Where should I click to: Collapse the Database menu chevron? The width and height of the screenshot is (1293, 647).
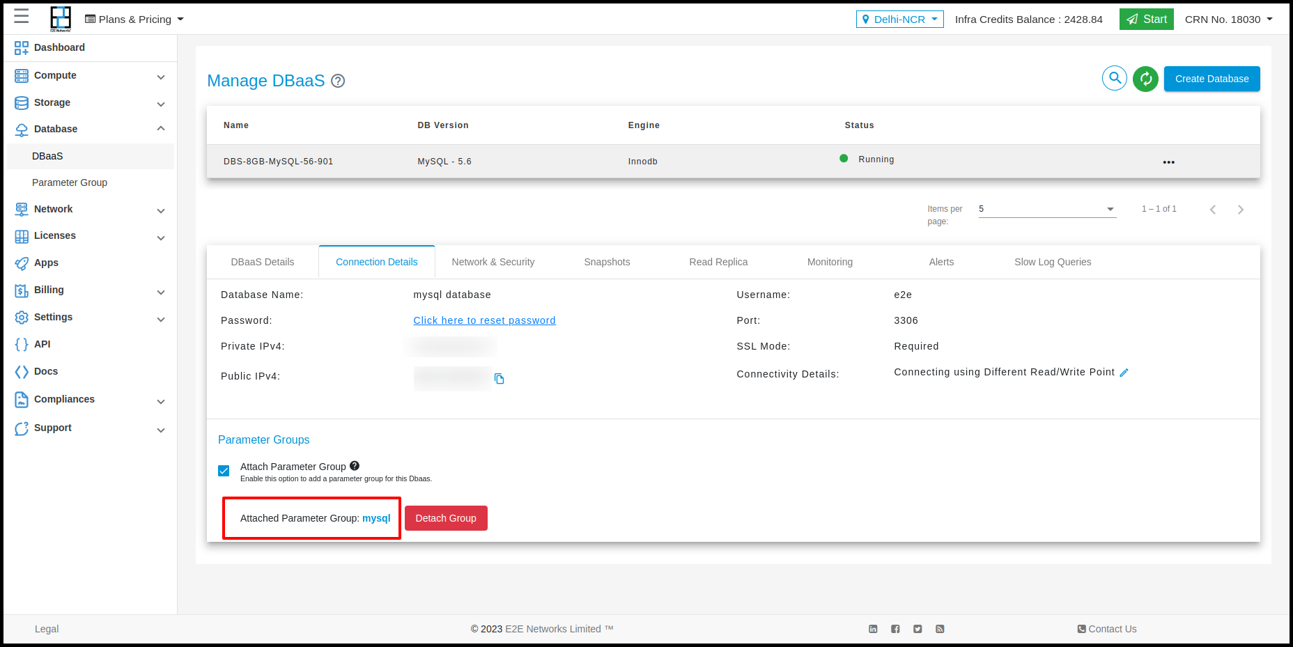tap(161, 129)
